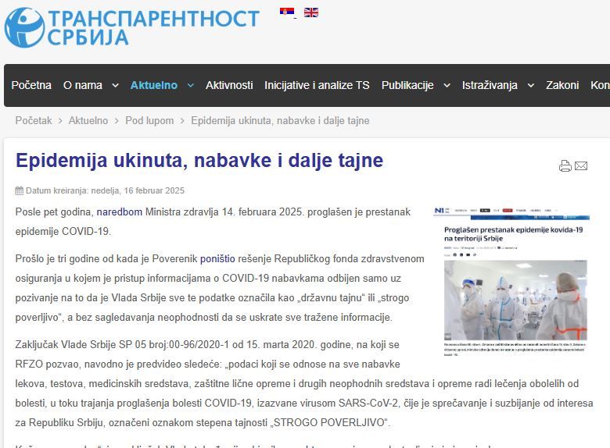Open Inicijative i analize TS menu
Viewport: 610px width, 448px height.
(x=317, y=85)
